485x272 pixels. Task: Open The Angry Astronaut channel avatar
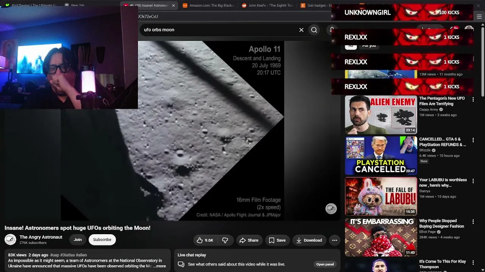(x=10, y=240)
